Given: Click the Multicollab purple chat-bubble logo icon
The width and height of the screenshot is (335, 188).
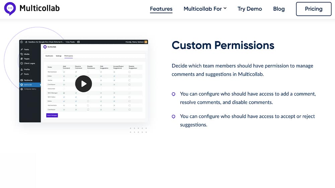Looking at the screenshot, I should click(10, 9).
